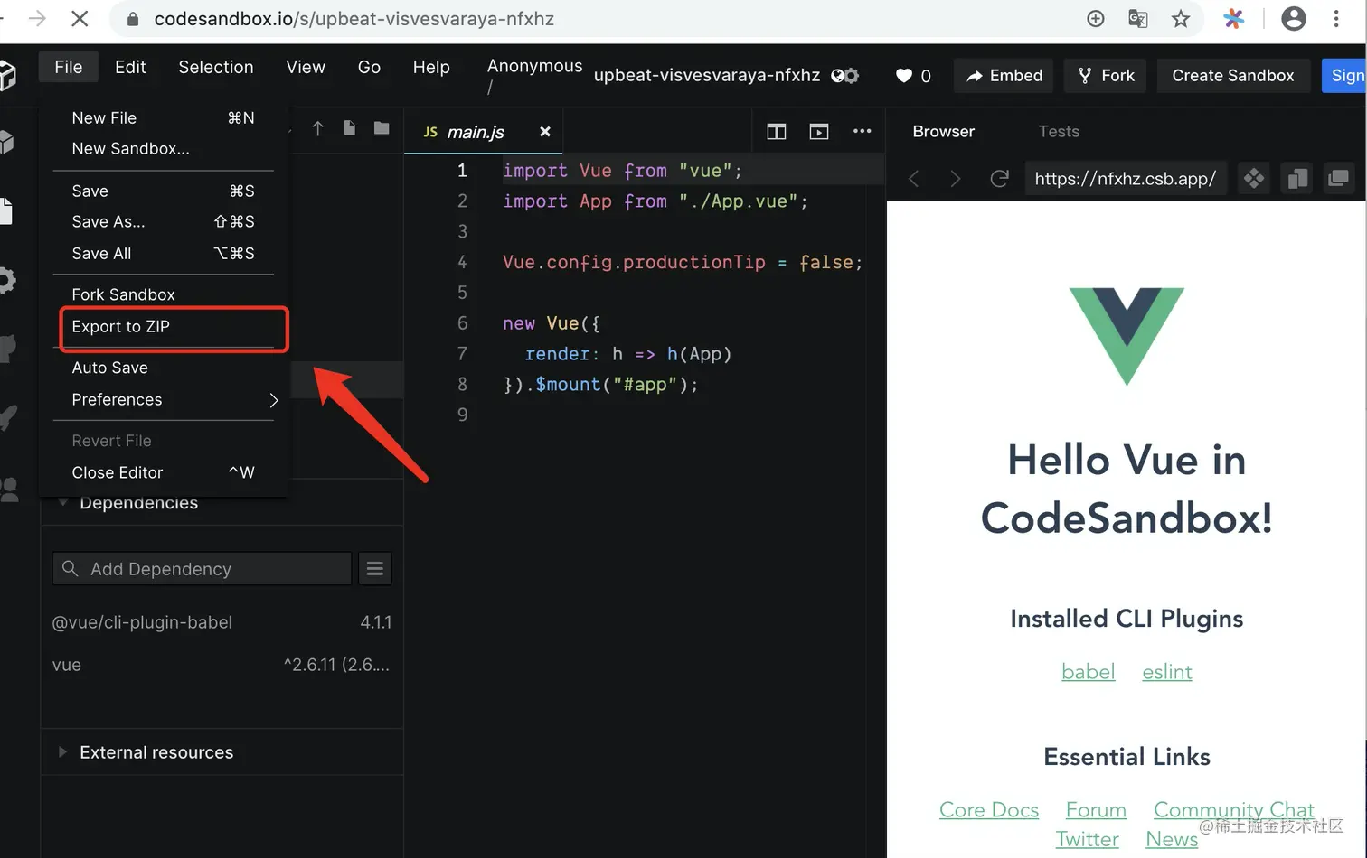
Task: Go forward in the preview browser
Action: pos(955,179)
